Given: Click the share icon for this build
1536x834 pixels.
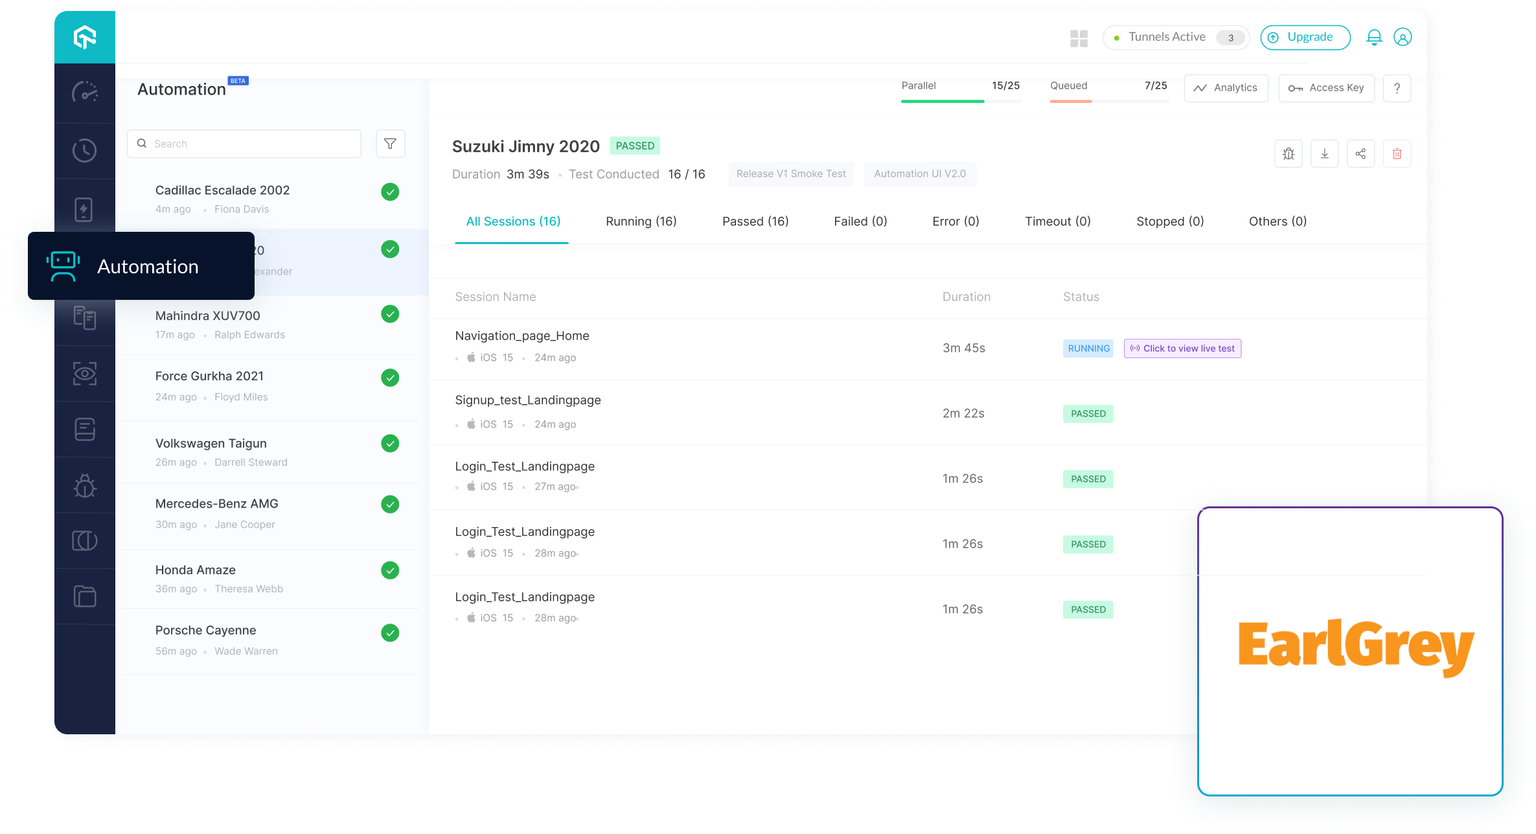Looking at the screenshot, I should click(x=1360, y=154).
